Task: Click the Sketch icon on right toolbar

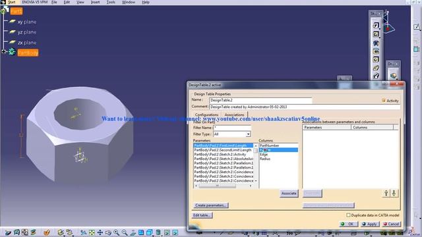Action: (416, 26)
